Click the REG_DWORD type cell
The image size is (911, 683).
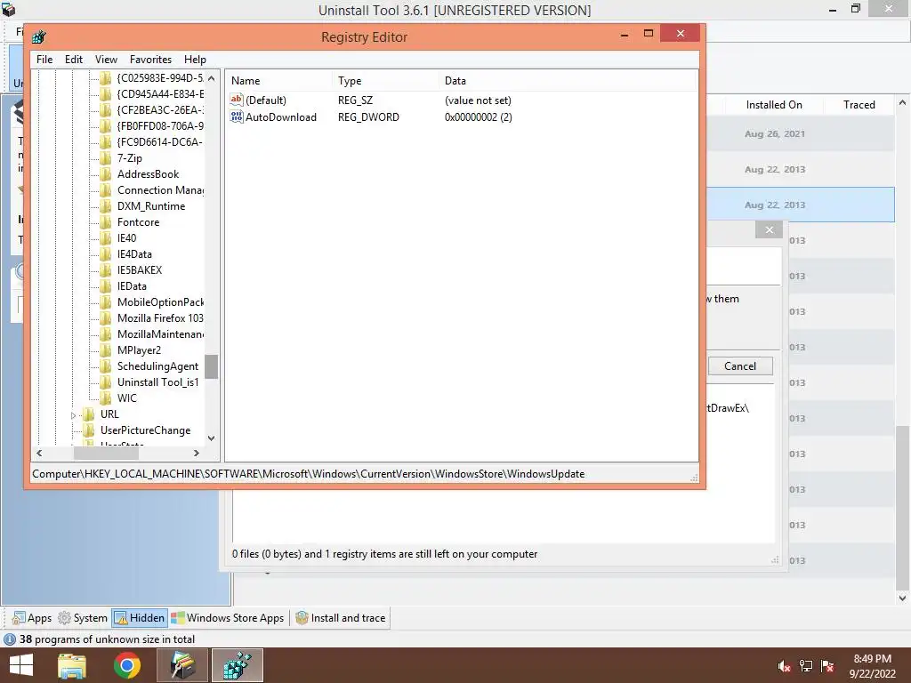click(368, 117)
